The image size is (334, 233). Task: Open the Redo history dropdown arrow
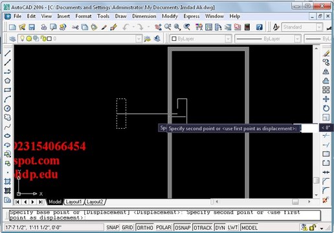pos(148,27)
